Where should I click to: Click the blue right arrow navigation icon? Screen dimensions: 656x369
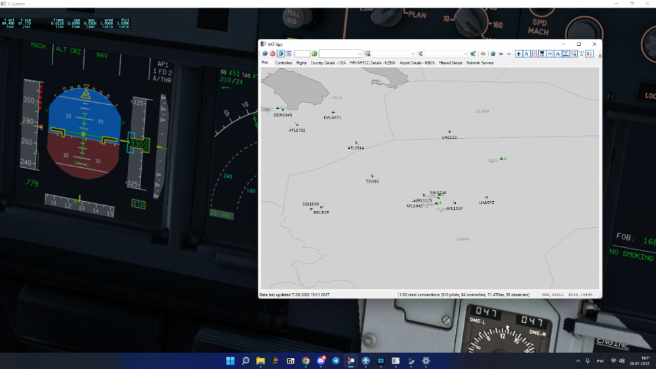(x=508, y=54)
